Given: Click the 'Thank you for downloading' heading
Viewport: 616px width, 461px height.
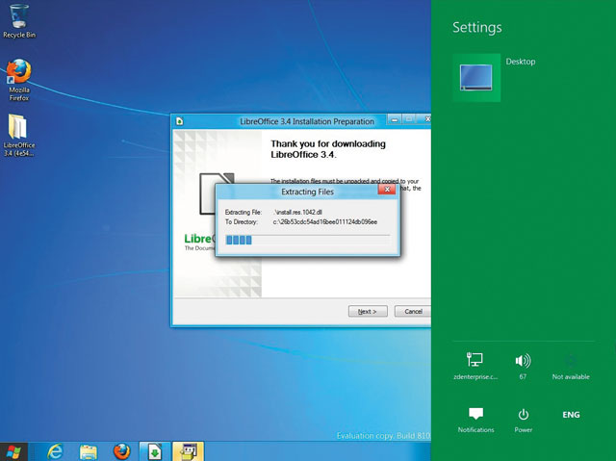Looking at the screenshot, I should (x=328, y=149).
